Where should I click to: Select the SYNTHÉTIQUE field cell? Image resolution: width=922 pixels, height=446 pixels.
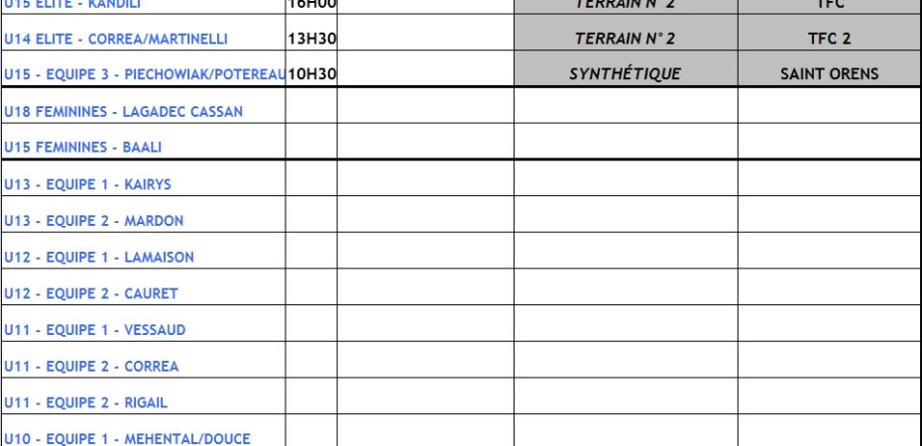[625, 74]
